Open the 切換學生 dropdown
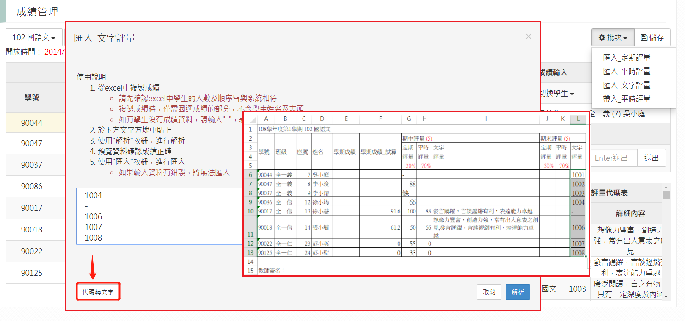 tap(557, 93)
